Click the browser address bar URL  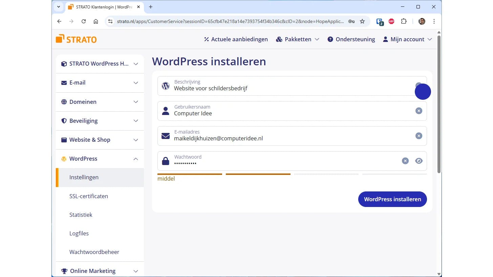tap(230, 21)
